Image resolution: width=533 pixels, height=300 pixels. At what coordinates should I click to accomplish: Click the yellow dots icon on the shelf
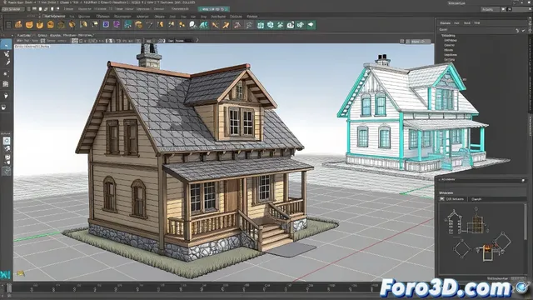(182, 24)
